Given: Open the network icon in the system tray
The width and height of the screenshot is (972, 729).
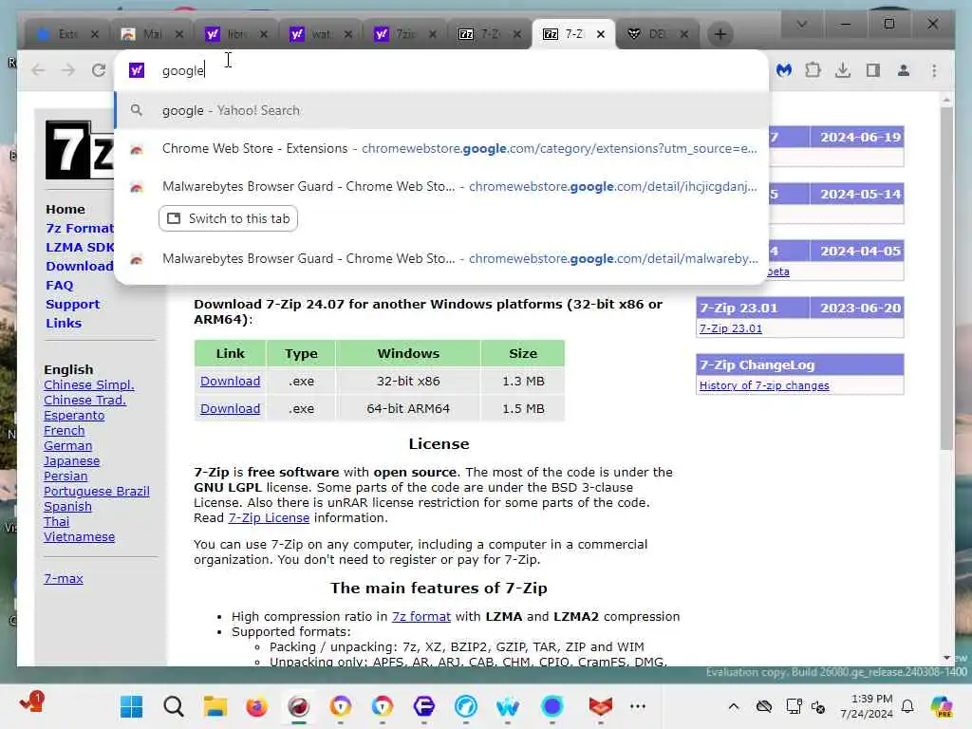Looking at the screenshot, I should pyautogui.click(x=793, y=706).
